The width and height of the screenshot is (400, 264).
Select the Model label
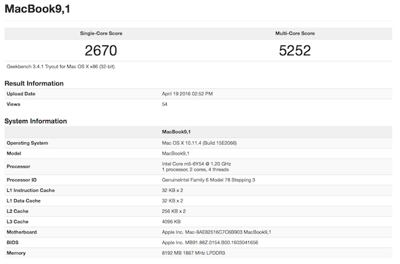[x=14, y=153]
